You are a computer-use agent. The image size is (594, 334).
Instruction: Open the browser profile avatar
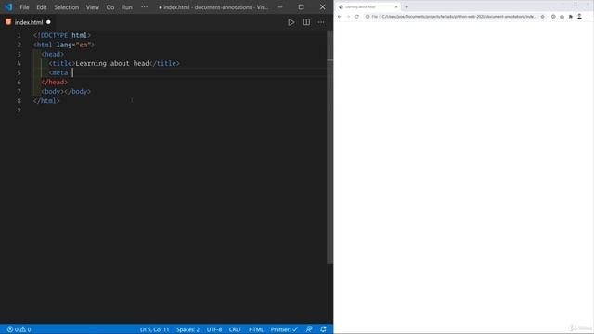click(579, 17)
